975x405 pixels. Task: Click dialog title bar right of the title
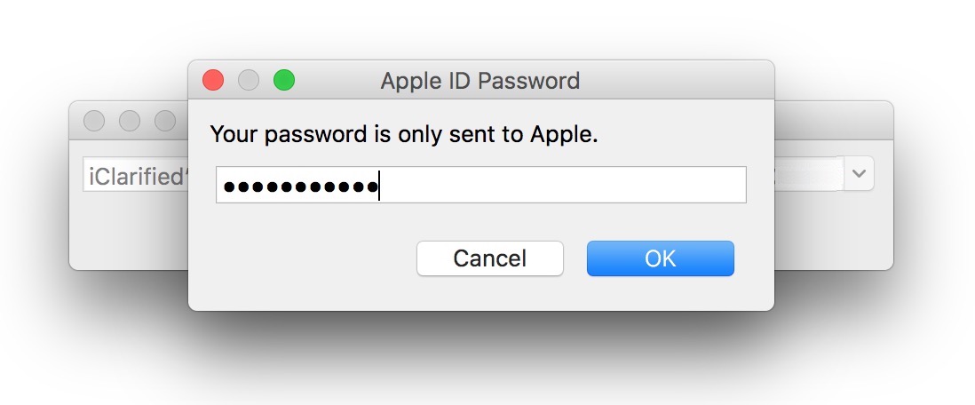[x=675, y=81]
